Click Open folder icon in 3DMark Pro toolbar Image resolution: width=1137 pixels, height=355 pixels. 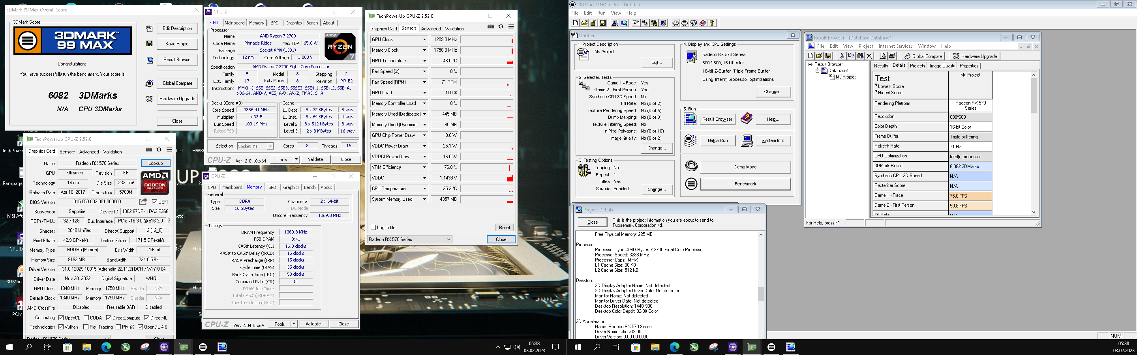pyautogui.click(x=584, y=23)
